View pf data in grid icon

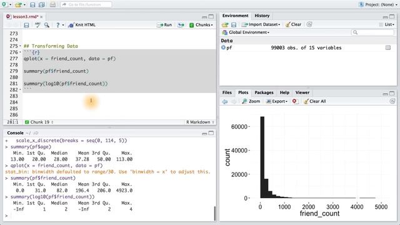[x=388, y=47]
